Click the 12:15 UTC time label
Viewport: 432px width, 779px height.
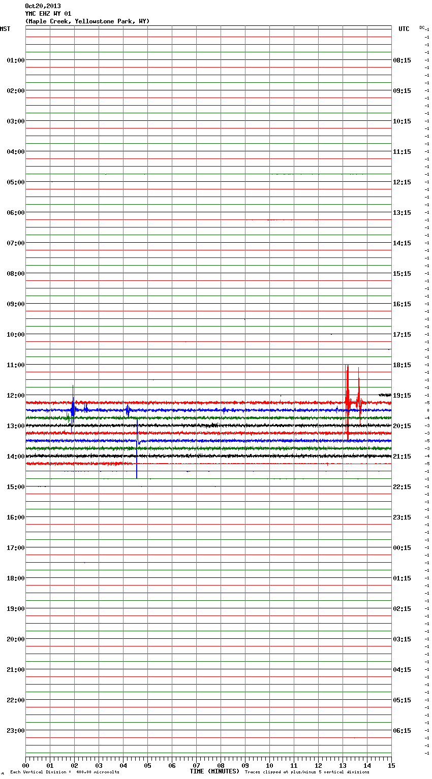point(402,182)
